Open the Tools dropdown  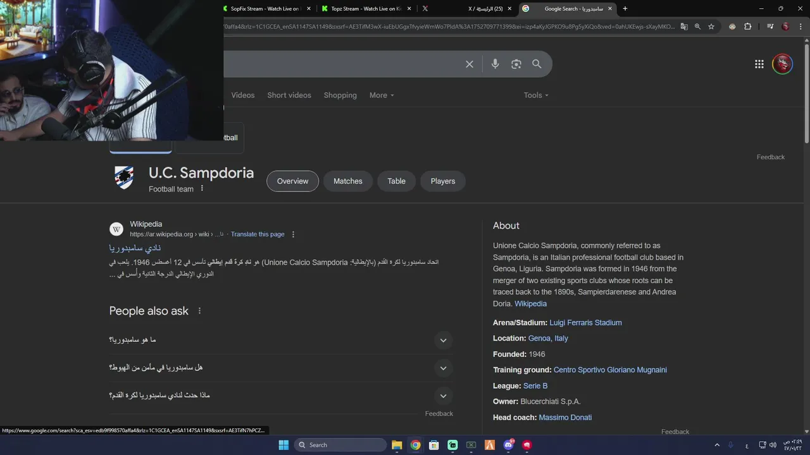tap(536, 95)
